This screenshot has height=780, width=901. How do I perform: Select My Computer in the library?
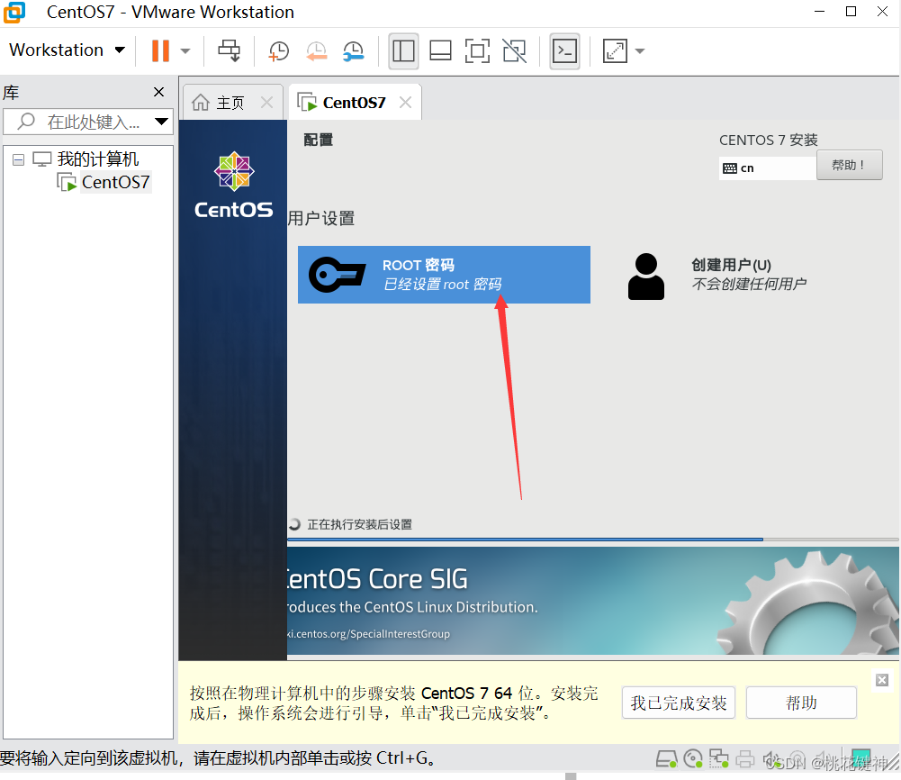98,159
